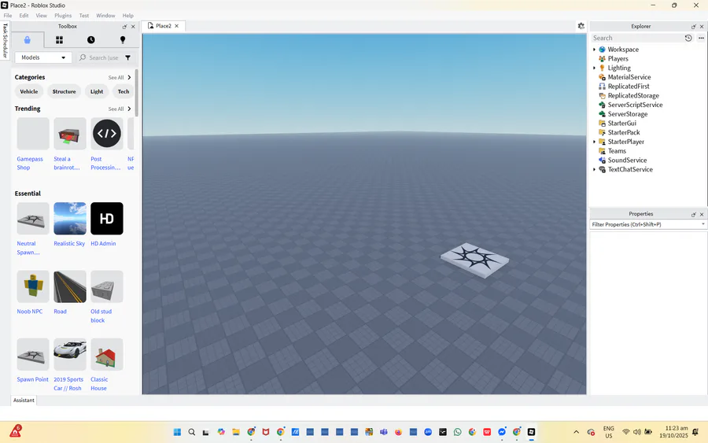Screen dimensions: 708x443
Task: Undock the Toolbox panel
Action: pyautogui.click(x=124, y=27)
